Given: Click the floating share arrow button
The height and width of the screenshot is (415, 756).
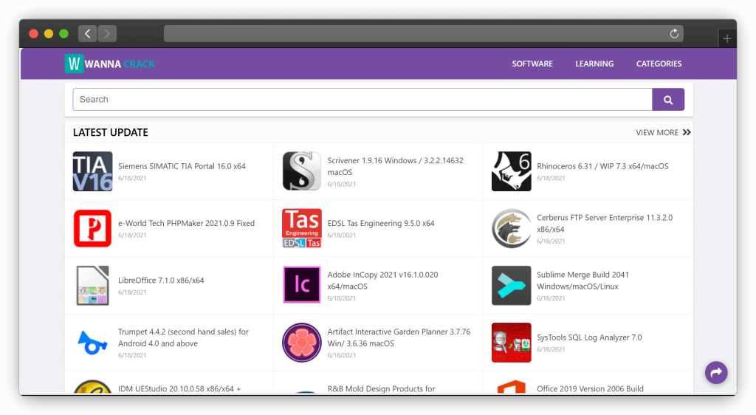Looking at the screenshot, I should (715, 373).
